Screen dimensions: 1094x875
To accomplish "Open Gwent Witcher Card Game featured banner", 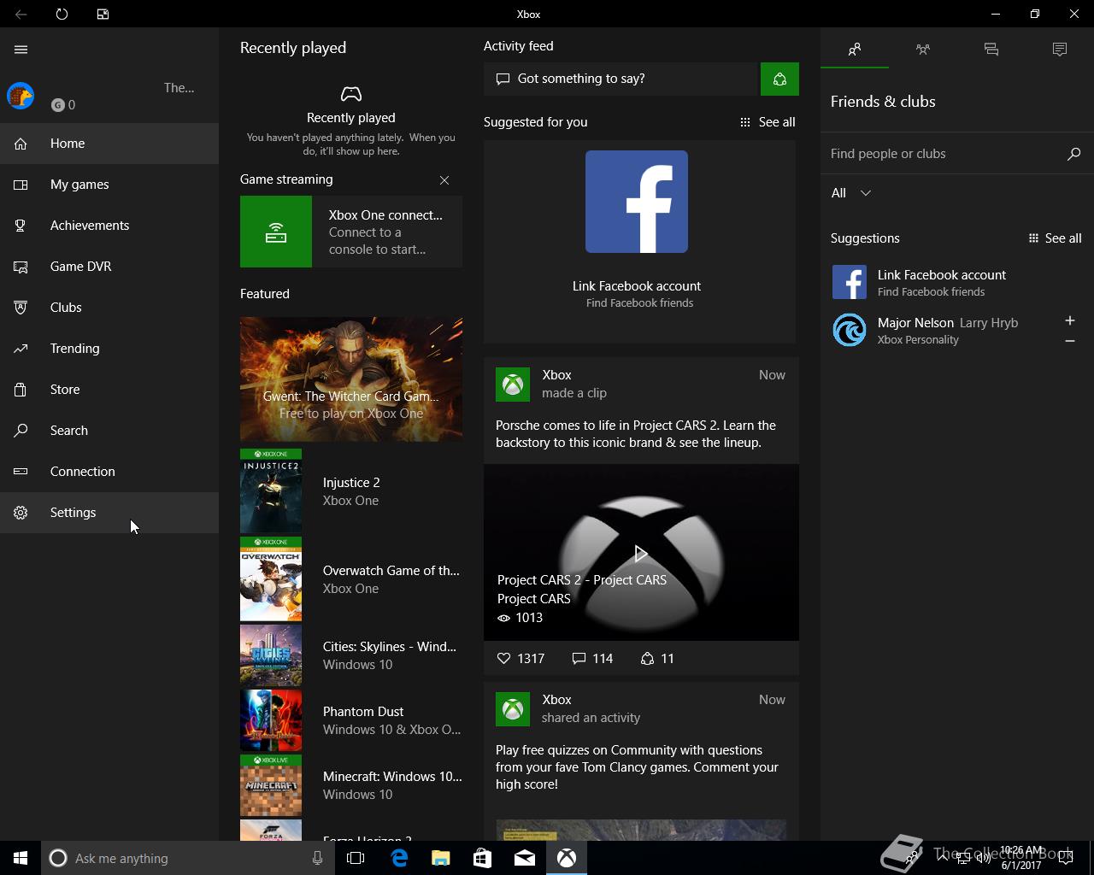I will click(351, 379).
